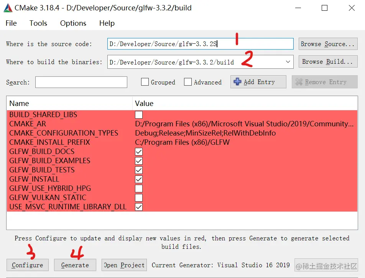Open the Tools menu
The height and width of the screenshot is (278, 365).
pos(38,23)
